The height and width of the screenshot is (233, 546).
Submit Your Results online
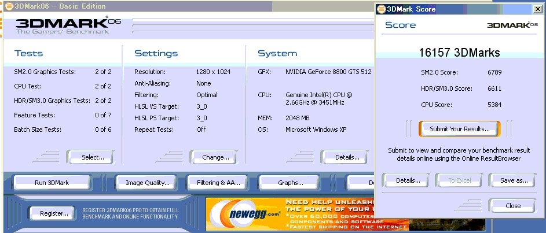pyautogui.click(x=459, y=129)
